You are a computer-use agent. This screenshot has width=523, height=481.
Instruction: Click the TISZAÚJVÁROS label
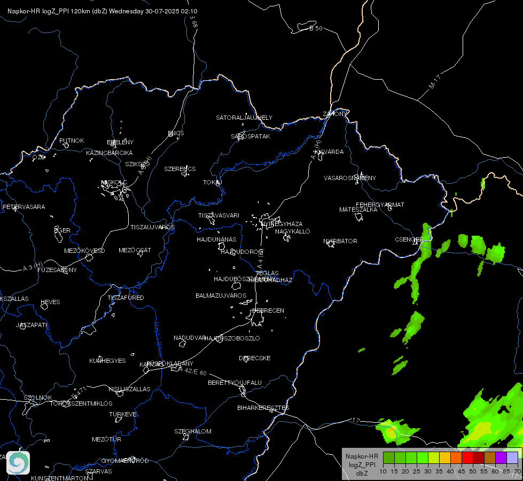153,227
